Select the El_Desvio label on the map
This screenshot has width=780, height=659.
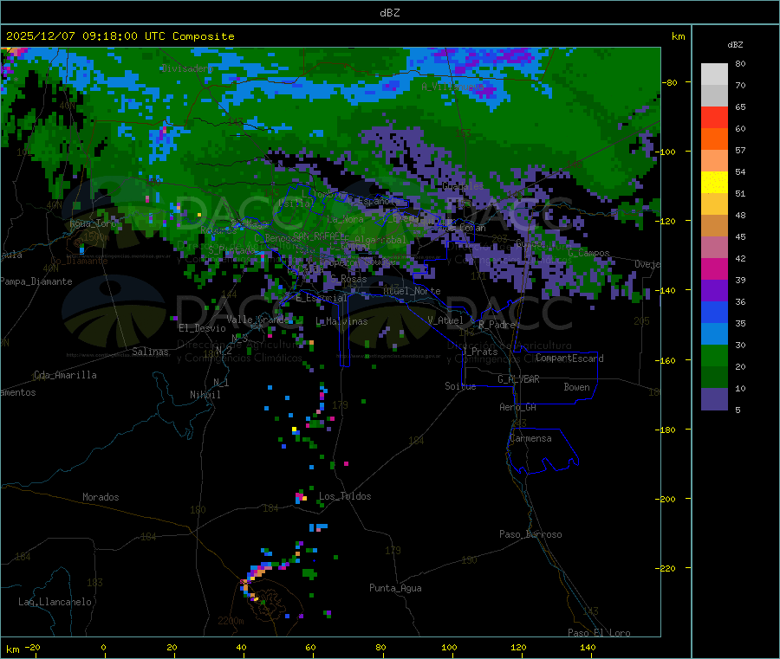[202, 328]
